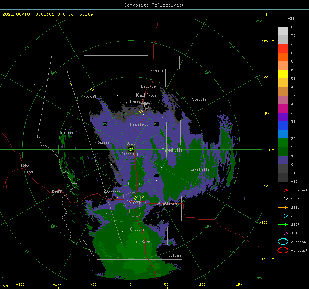
Task: Click the green 22JP arrow in the legend
Action: click(283, 224)
